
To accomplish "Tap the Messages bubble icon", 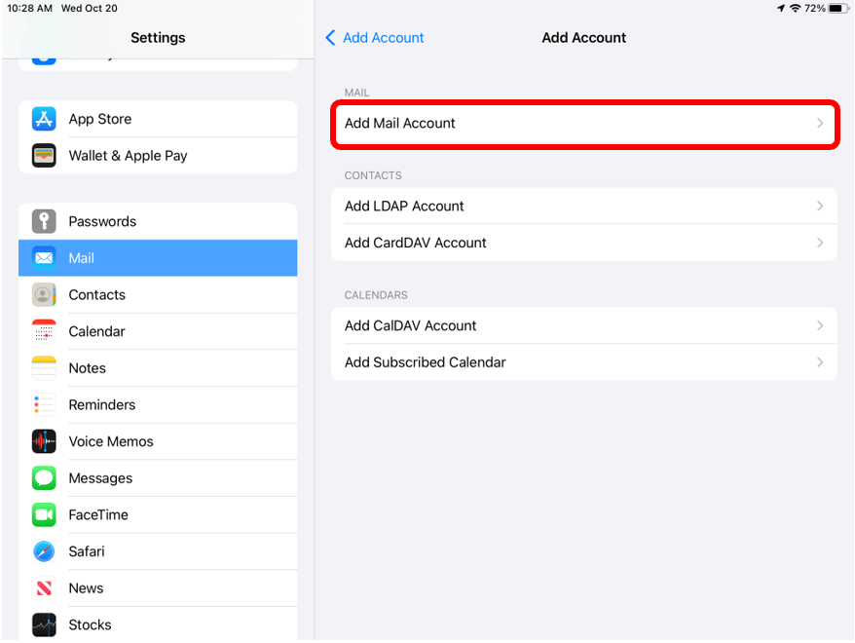I will pos(44,477).
